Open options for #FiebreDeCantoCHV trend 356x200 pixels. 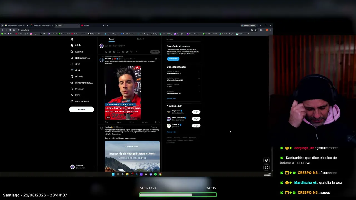coord(199,79)
